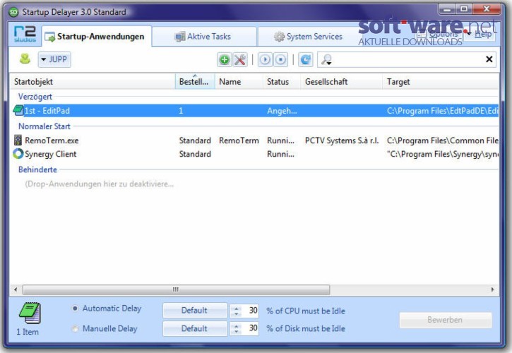Switch to the System Services tab
Image resolution: width=512 pixels, height=353 pixels.
coord(309,37)
